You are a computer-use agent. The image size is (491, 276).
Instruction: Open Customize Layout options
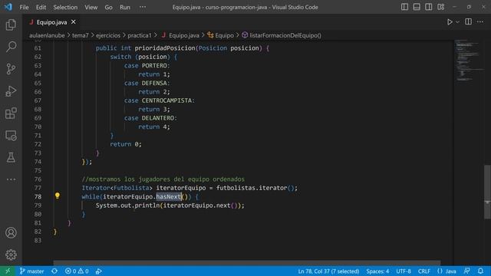coord(440,7)
